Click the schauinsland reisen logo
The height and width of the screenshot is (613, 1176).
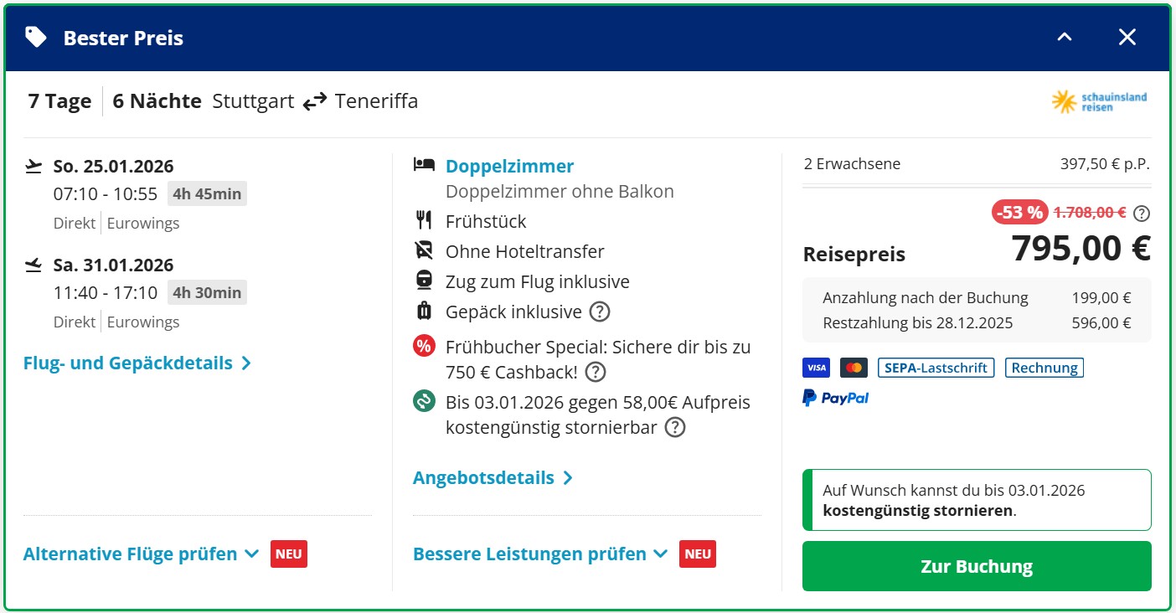click(1099, 102)
